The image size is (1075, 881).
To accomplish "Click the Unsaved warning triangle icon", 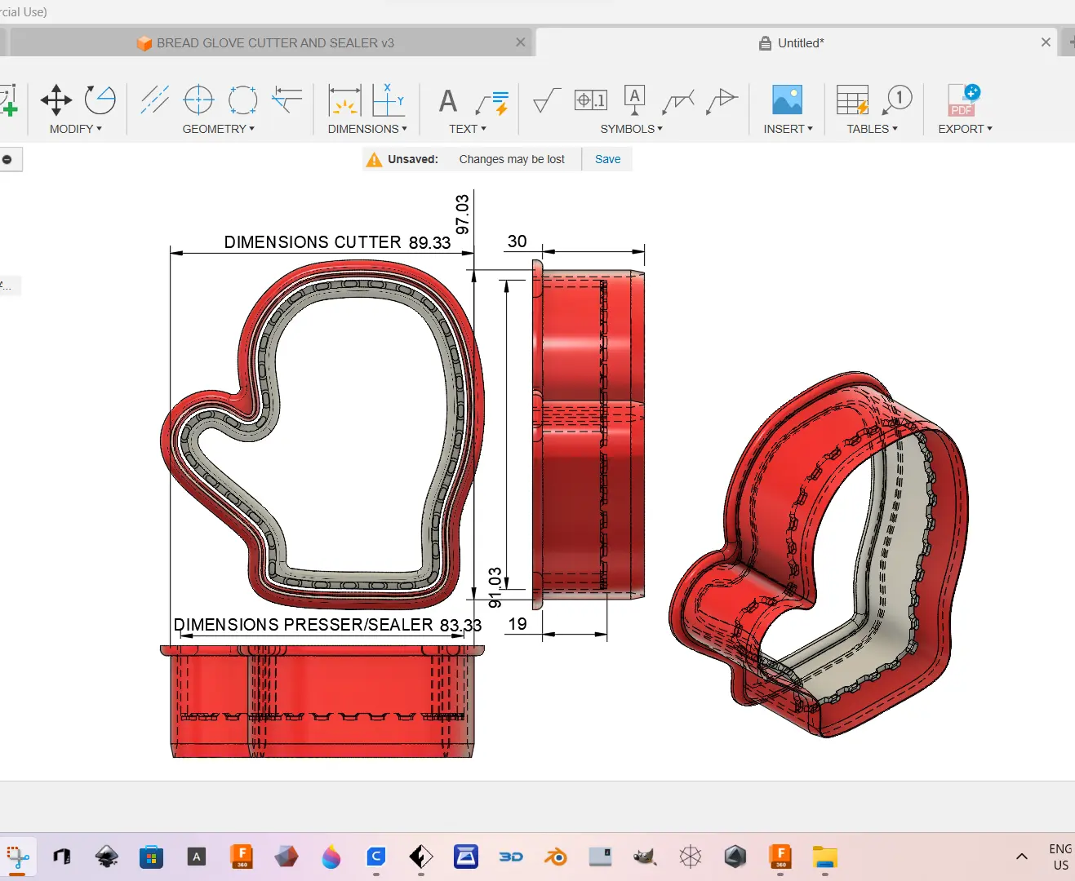I will [x=374, y=160].
